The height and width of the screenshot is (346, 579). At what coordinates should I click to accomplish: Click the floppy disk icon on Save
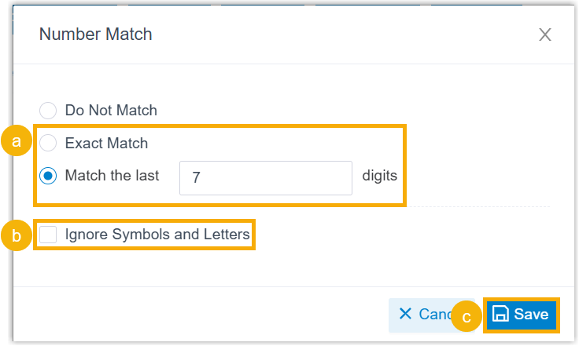[500, 315]
